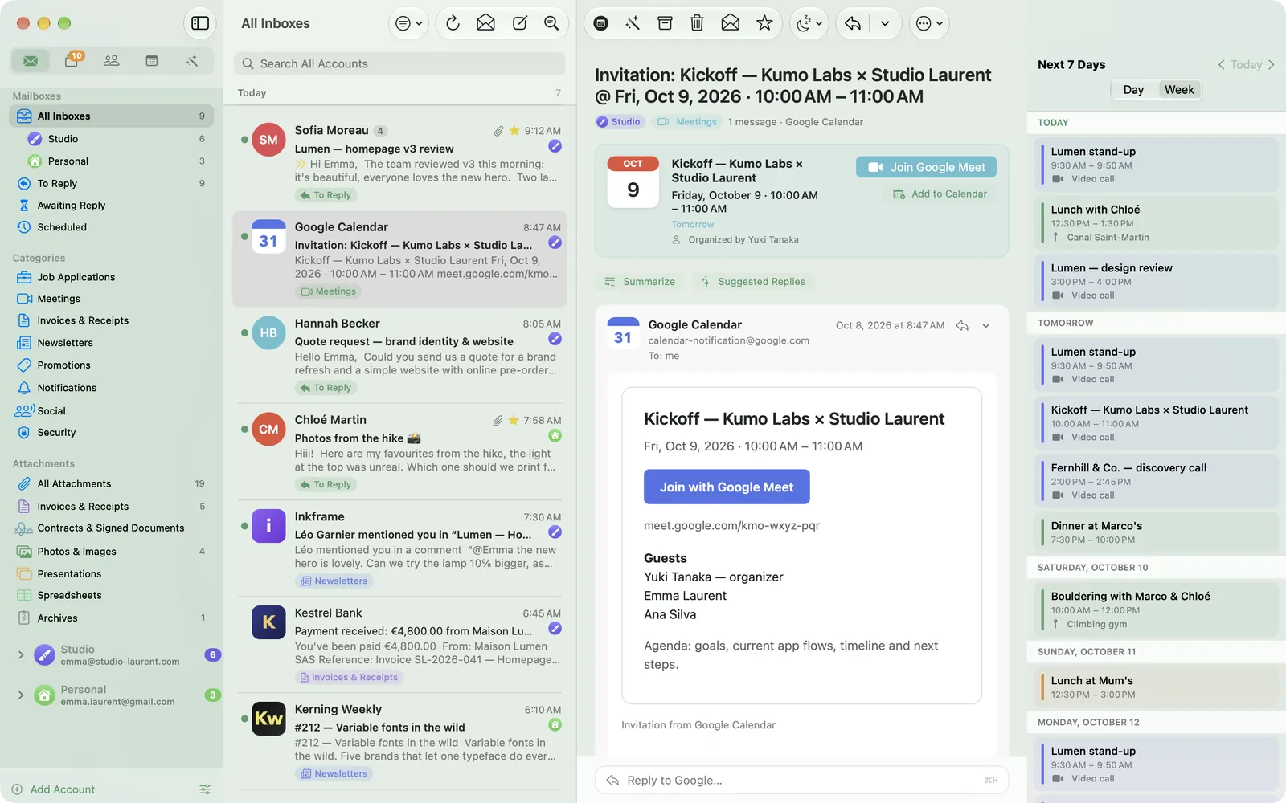Switch the agenda to Day view
Image resolution: width=1286 pixels, height=803 pixels.
tap(1133, 90)
